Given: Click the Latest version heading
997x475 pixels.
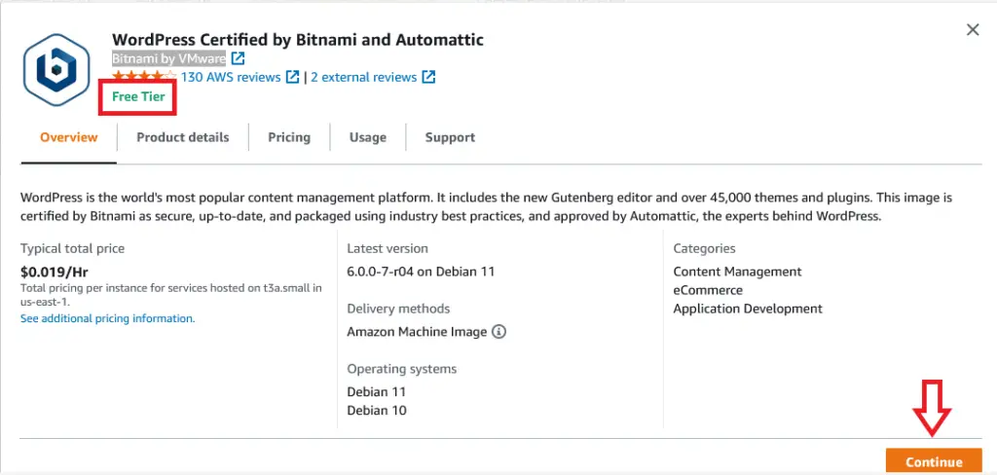Looking at the screenshot, I should tap(388, 248).
